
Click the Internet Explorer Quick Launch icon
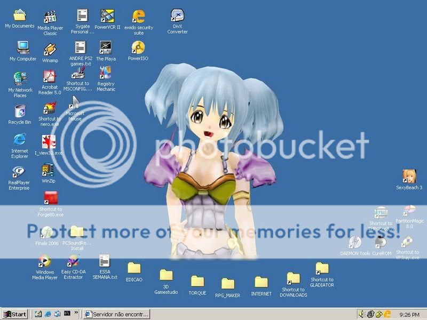pos(48,314)
